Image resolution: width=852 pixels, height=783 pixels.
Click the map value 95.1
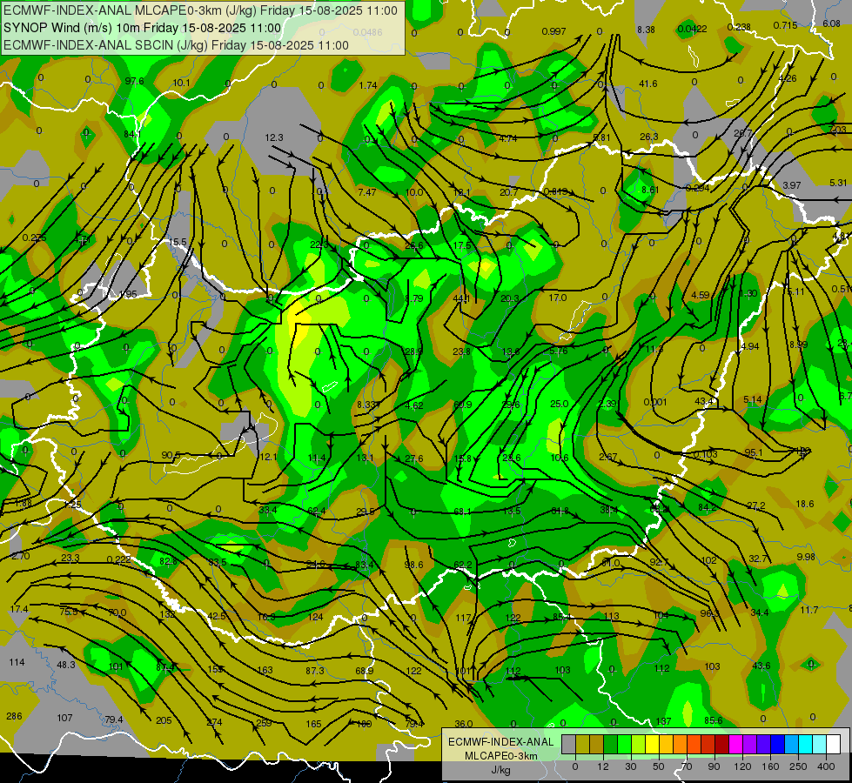pos(753,452)
